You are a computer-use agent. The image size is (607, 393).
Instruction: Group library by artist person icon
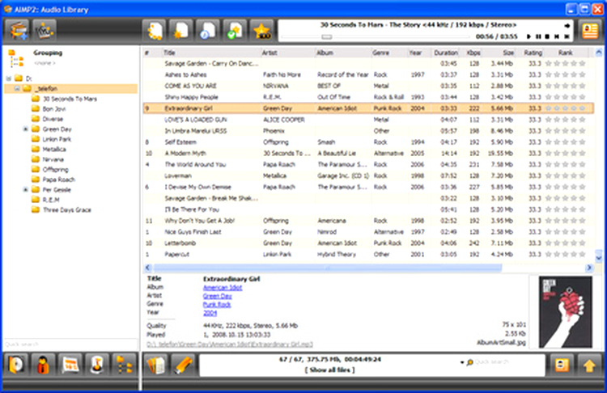coord(44,364)
